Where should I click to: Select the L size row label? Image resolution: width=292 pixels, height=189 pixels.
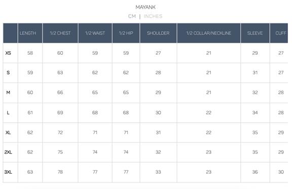[8, 112]
